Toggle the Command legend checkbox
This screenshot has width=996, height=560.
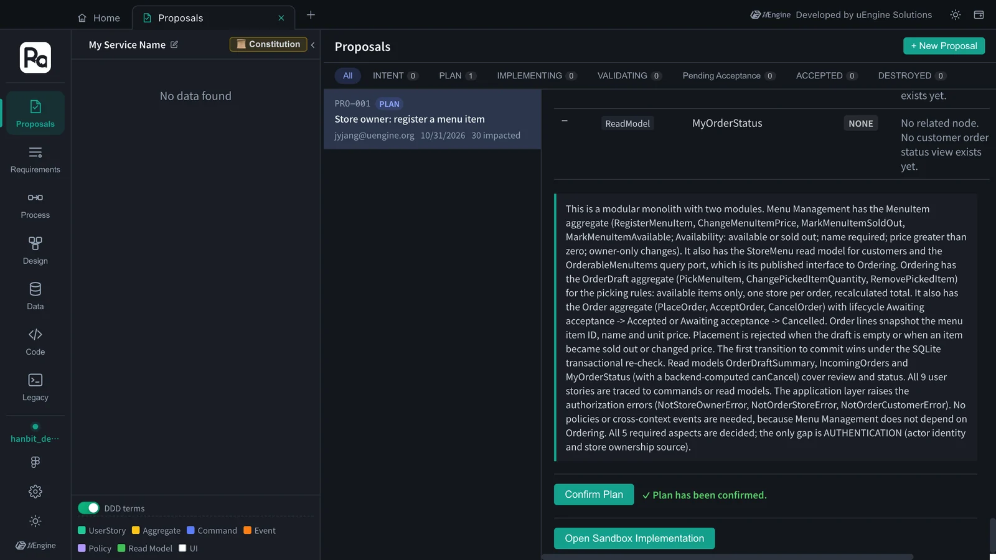[190, 530]
